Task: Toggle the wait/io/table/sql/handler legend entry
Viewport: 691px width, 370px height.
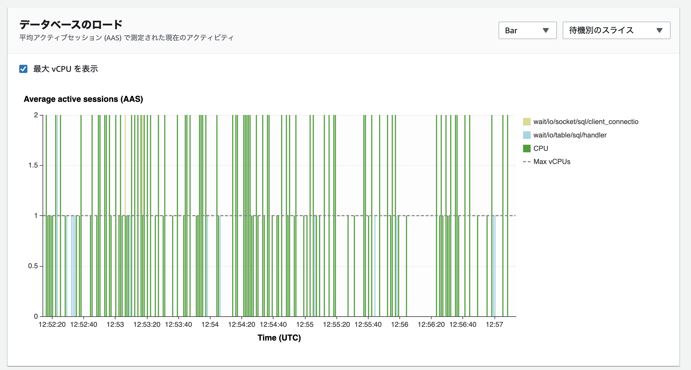Action: pos(570,135)
